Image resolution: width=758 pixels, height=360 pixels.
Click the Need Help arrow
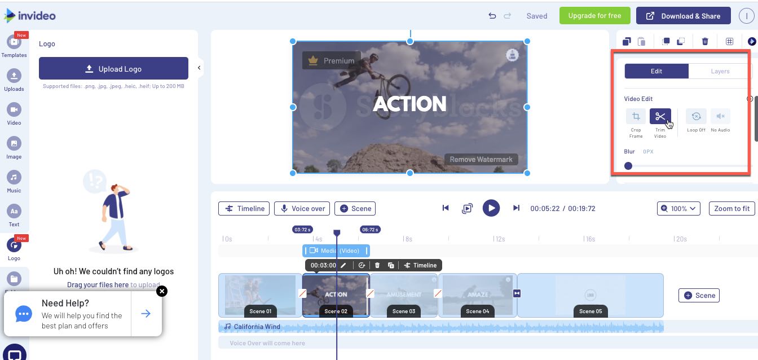click(x=146, y=314)
